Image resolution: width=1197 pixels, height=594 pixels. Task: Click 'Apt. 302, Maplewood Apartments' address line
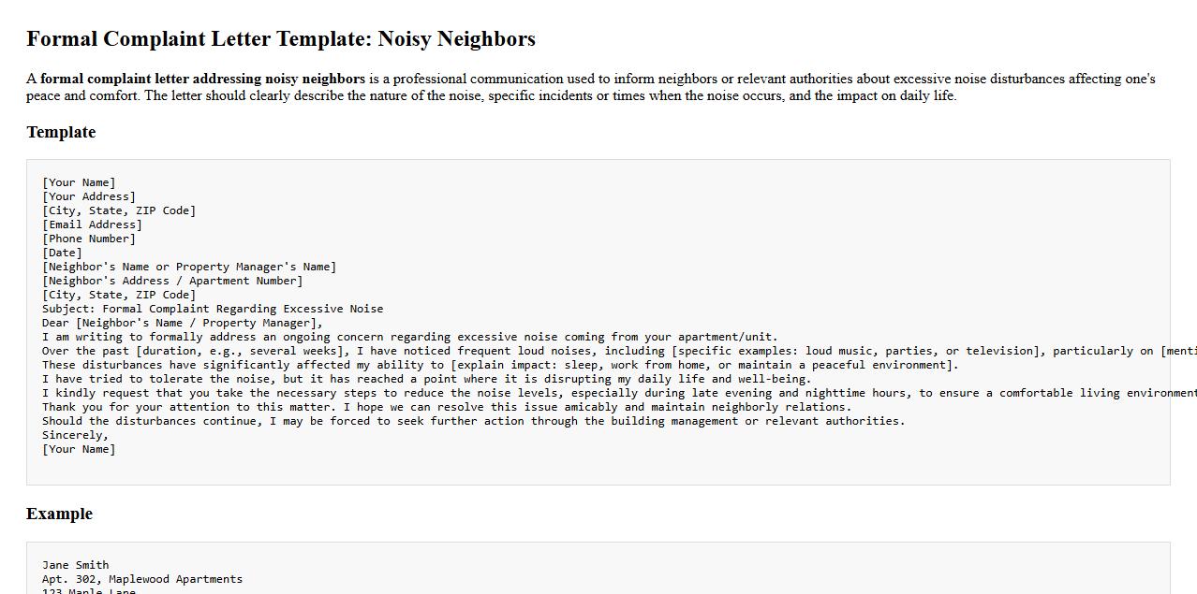pyautogui.click(x=142, y=579)
